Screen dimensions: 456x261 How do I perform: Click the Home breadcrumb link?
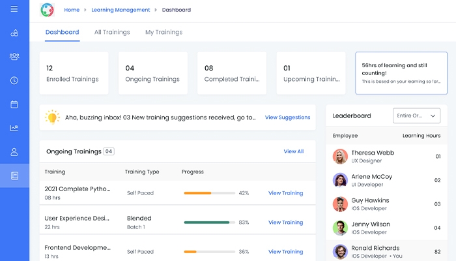[x=72, y=10]
